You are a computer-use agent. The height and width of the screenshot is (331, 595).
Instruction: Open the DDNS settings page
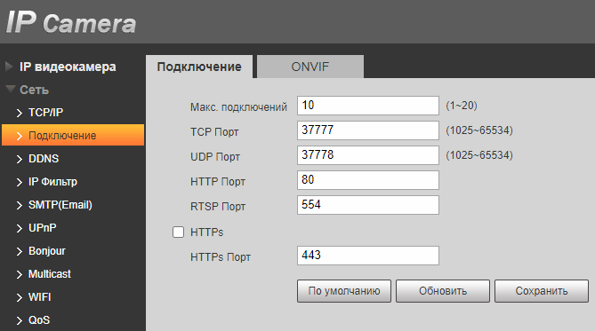click(x=44, y=158)
